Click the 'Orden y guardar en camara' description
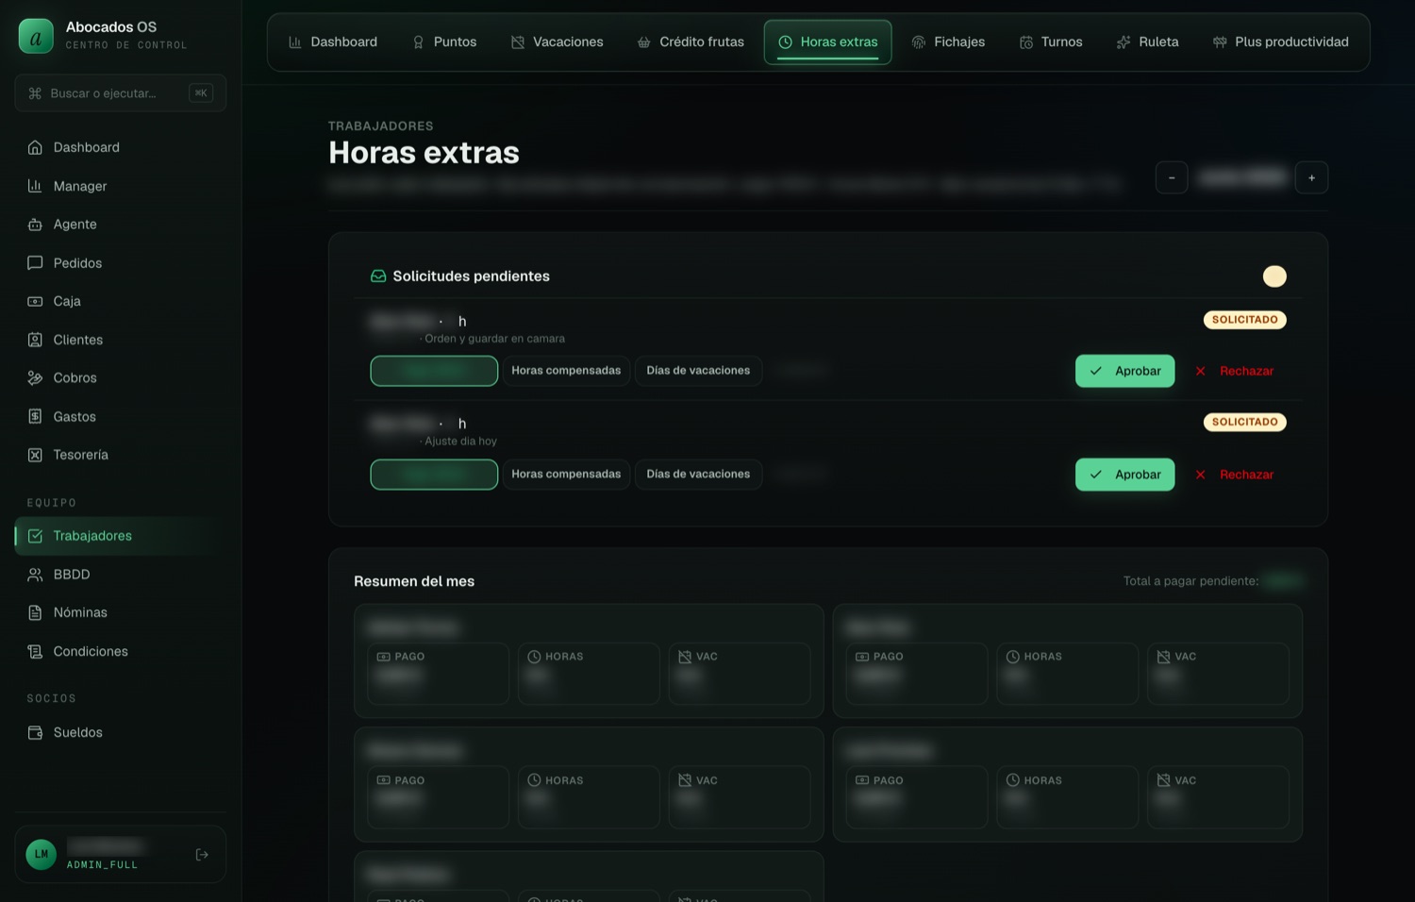This screenshot has height=902, width=1415. 494,339
